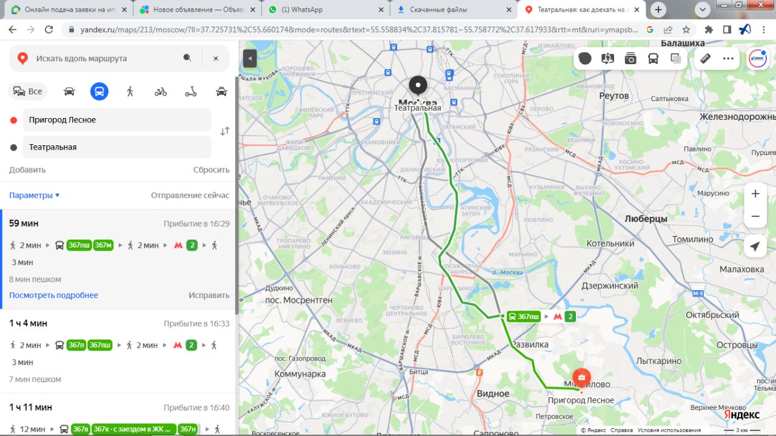This screenshot has width=776, height=436.
Task: Show photos layer on the map
Action: [x=630, y=58]
